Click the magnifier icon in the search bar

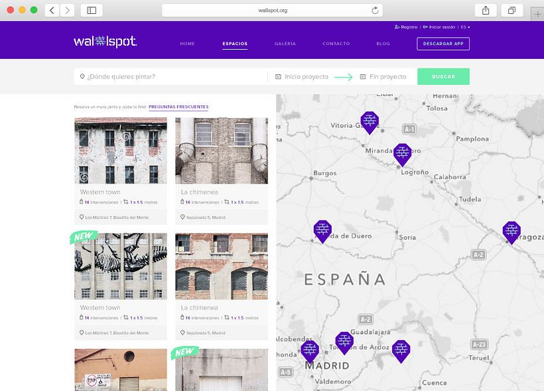point(82,76)
